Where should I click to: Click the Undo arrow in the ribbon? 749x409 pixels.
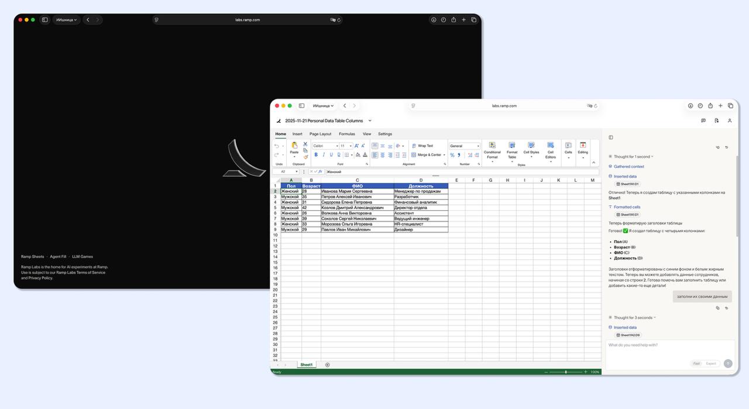(277, 146)
